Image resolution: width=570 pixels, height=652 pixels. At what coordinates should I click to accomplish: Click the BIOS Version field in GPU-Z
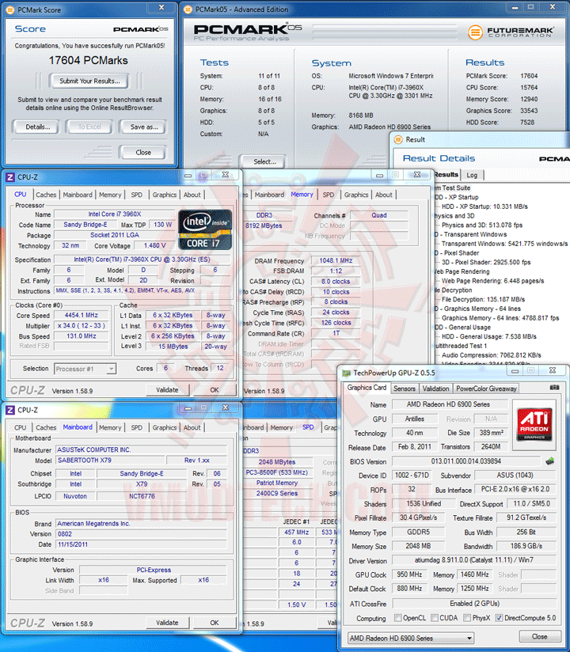click(466, 461)
